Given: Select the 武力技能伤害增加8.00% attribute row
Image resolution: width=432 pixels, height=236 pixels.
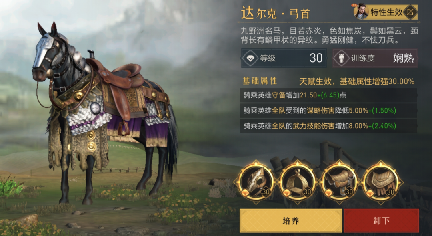Looking at the screenshot, I should 328,126.
